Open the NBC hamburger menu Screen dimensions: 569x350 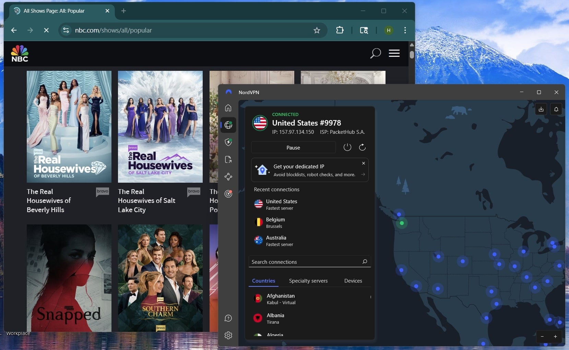[394, 53]
